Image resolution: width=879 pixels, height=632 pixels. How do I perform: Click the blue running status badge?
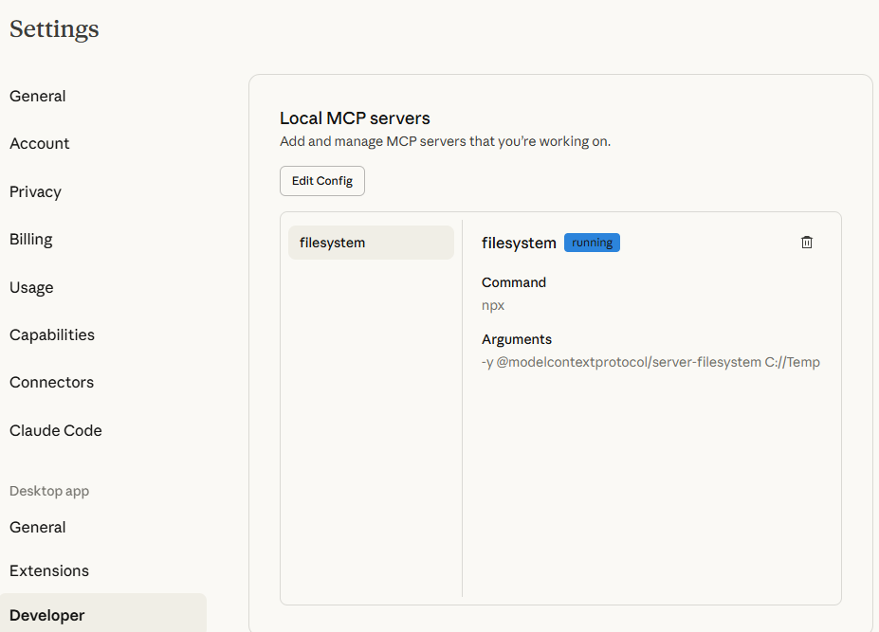pos(592,243)
